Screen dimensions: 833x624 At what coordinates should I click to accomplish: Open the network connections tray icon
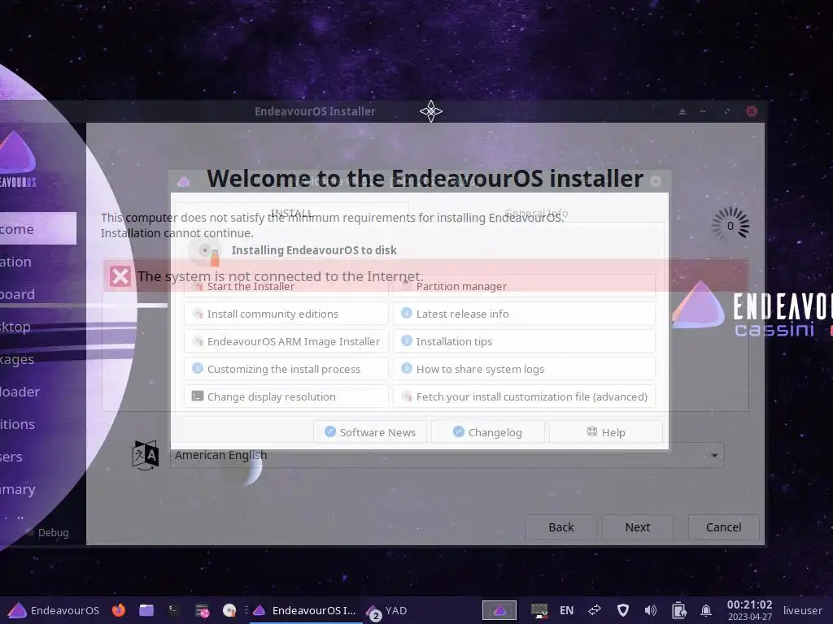(595, 610)
